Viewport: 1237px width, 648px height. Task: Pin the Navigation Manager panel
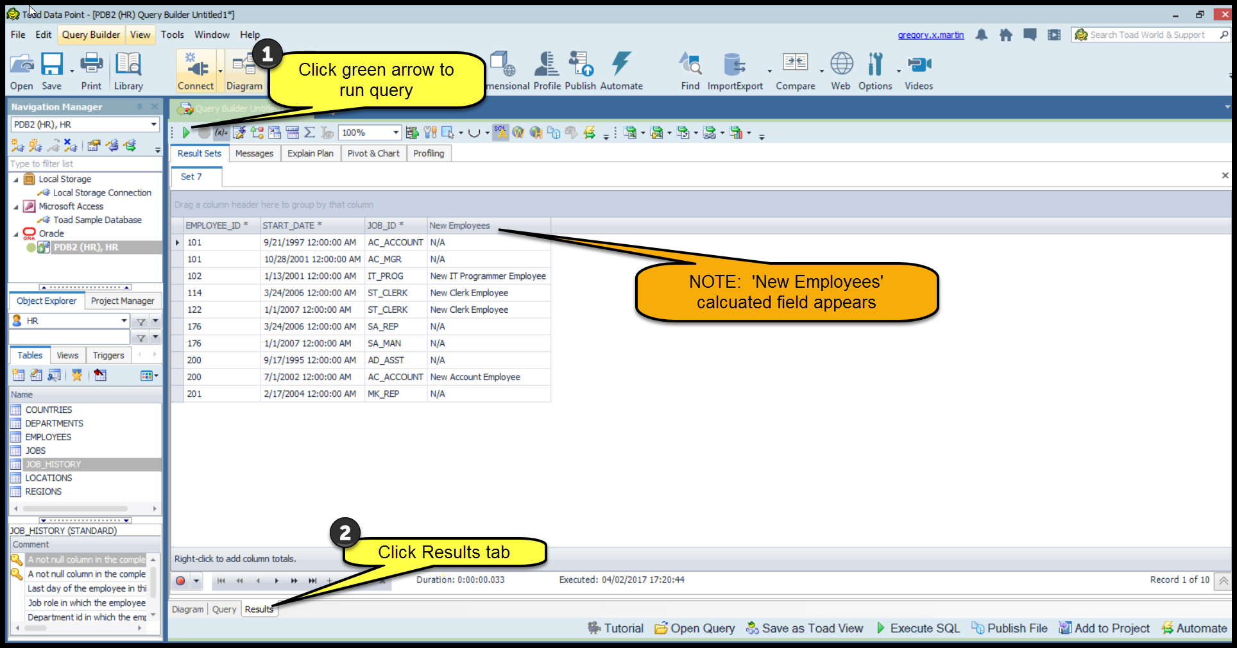(139, 106)
